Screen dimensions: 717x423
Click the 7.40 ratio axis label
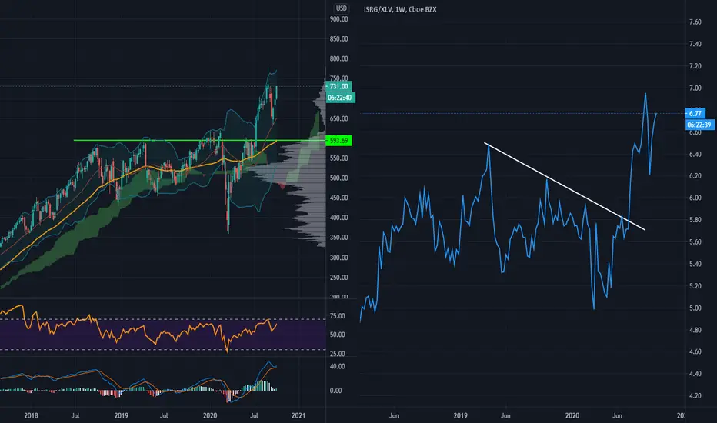[695, 44]
